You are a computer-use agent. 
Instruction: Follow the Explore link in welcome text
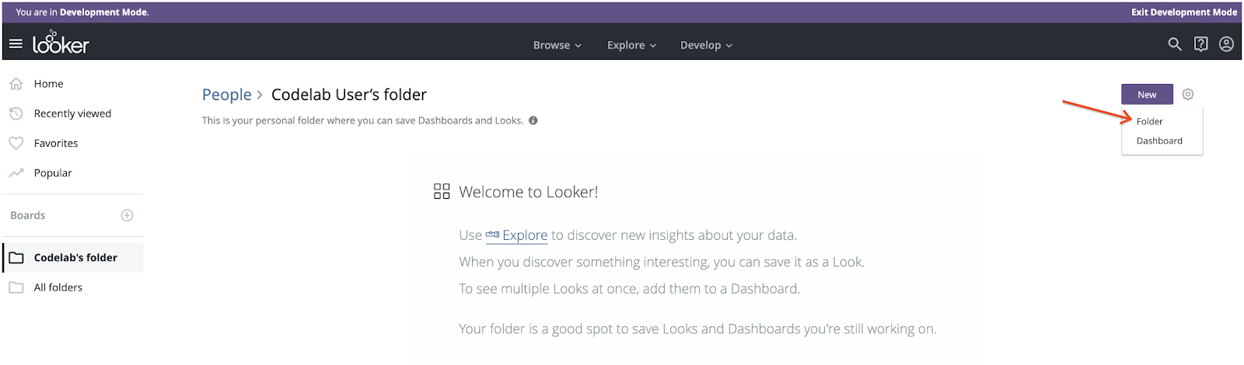pos(524,235)
